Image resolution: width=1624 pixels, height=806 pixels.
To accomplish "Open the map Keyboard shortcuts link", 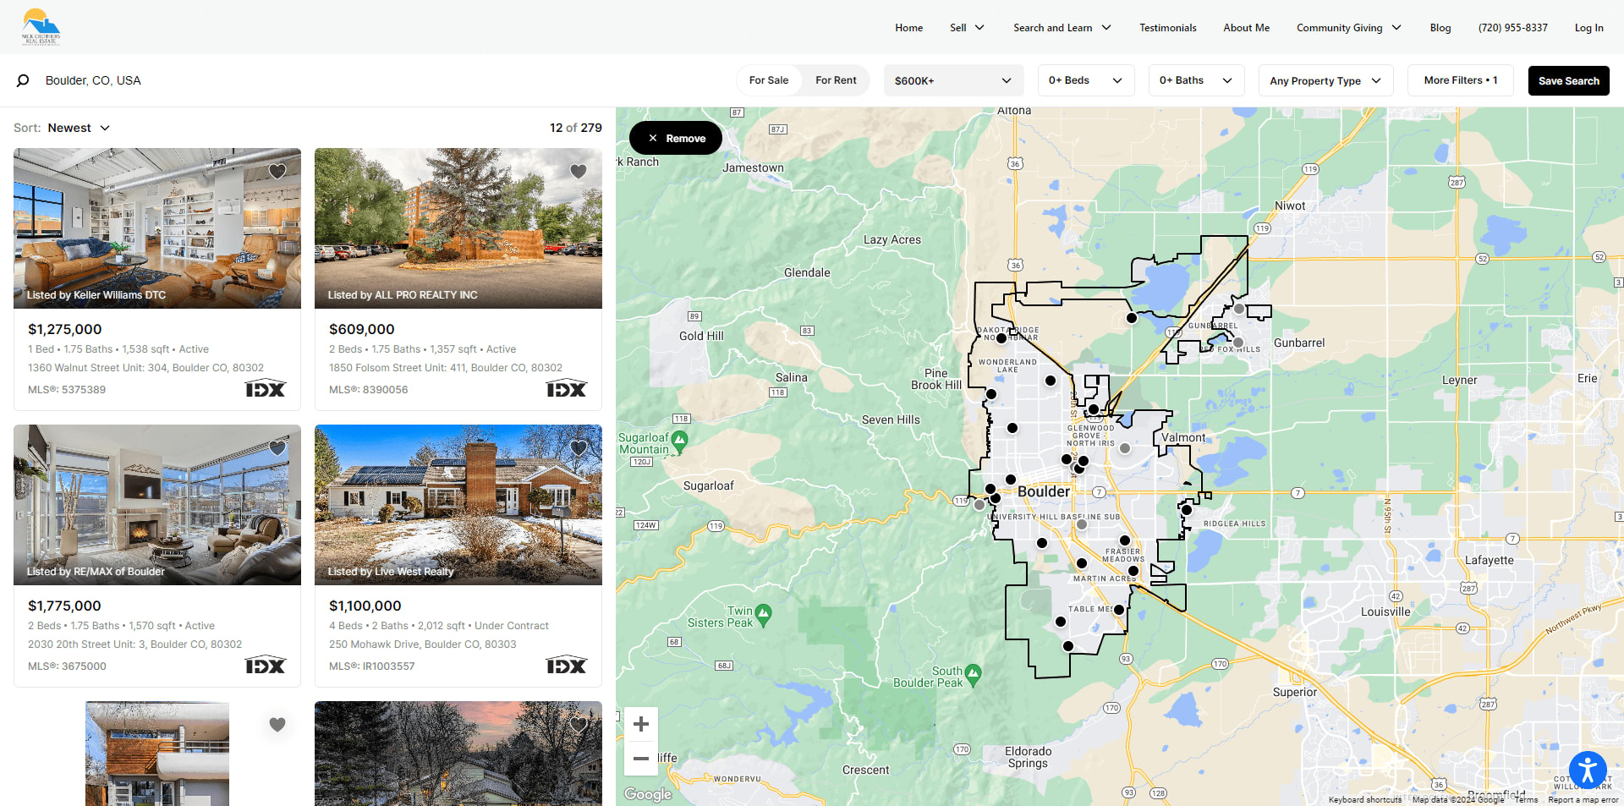I will pyautogui.click(x=1365, y=799).
